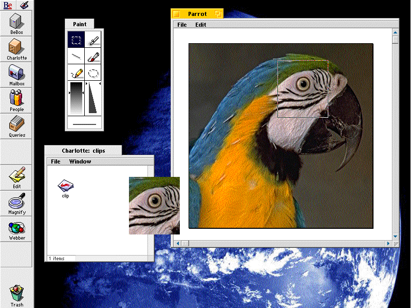This screenshot has height=308, width=411.
Task: Click the grayscale gradient slider in Paint
Action: click(x=76, y=98)
